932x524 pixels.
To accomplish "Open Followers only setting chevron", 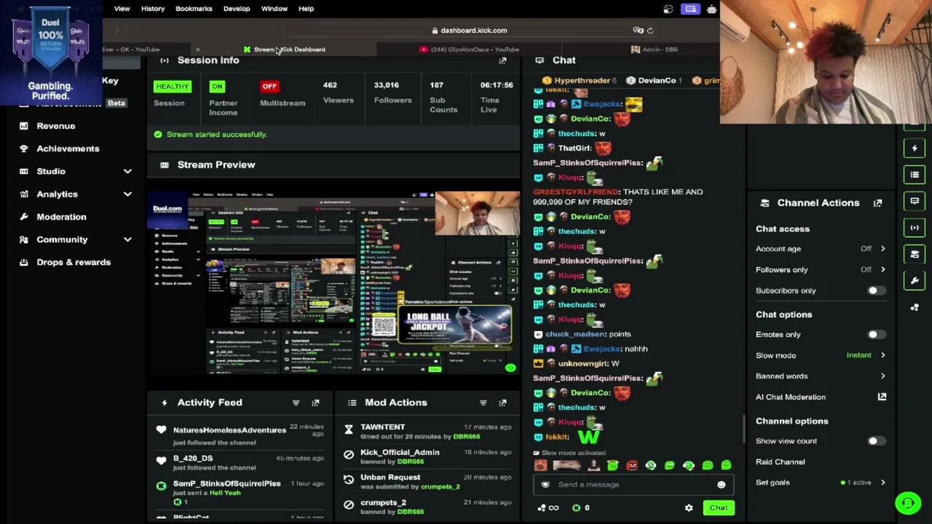I will tap(882, 269).
